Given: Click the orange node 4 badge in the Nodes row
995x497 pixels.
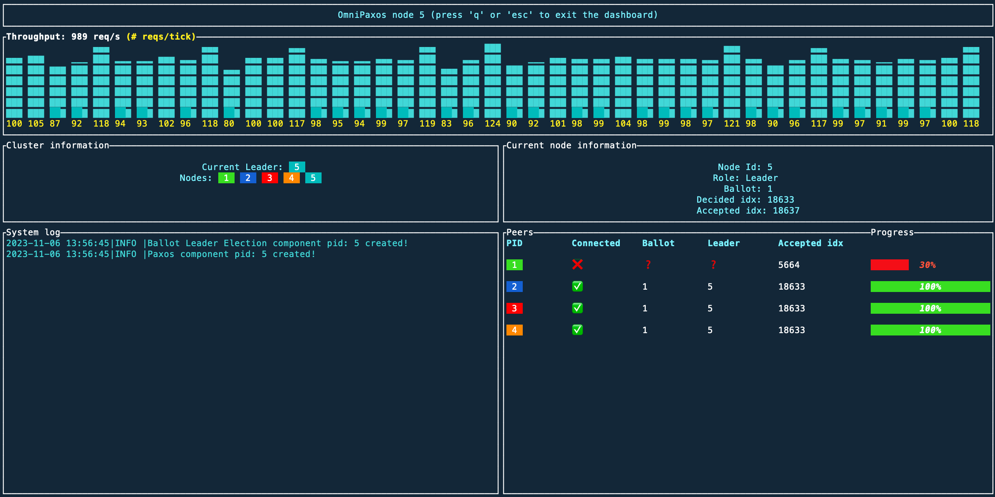Looking at the screenshot, I should tap(292, 178).
